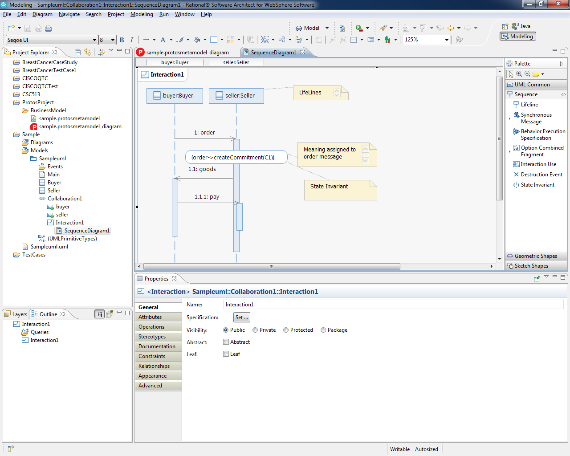This screenshot has height=456, width=570.
Task: Open the Modeling menu
Action: tap(142, 14)
